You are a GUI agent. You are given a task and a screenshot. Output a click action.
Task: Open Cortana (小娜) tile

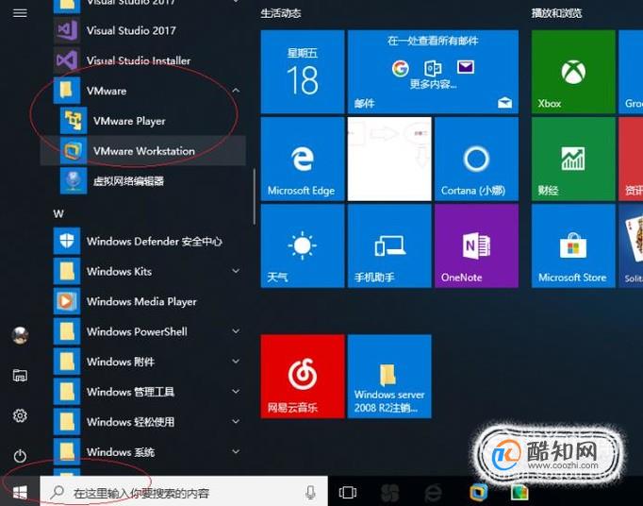coord(476,159)
